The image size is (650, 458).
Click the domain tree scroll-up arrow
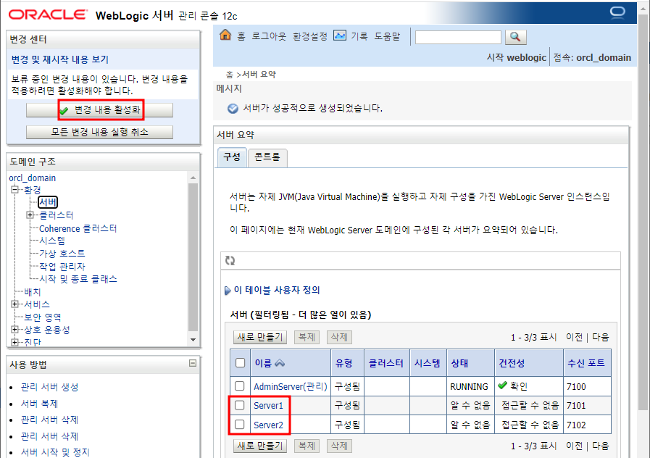(x=193, y=178)
